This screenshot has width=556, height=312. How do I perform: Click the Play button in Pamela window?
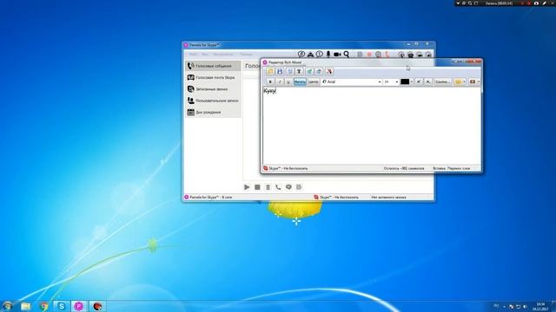coord(247,187)
